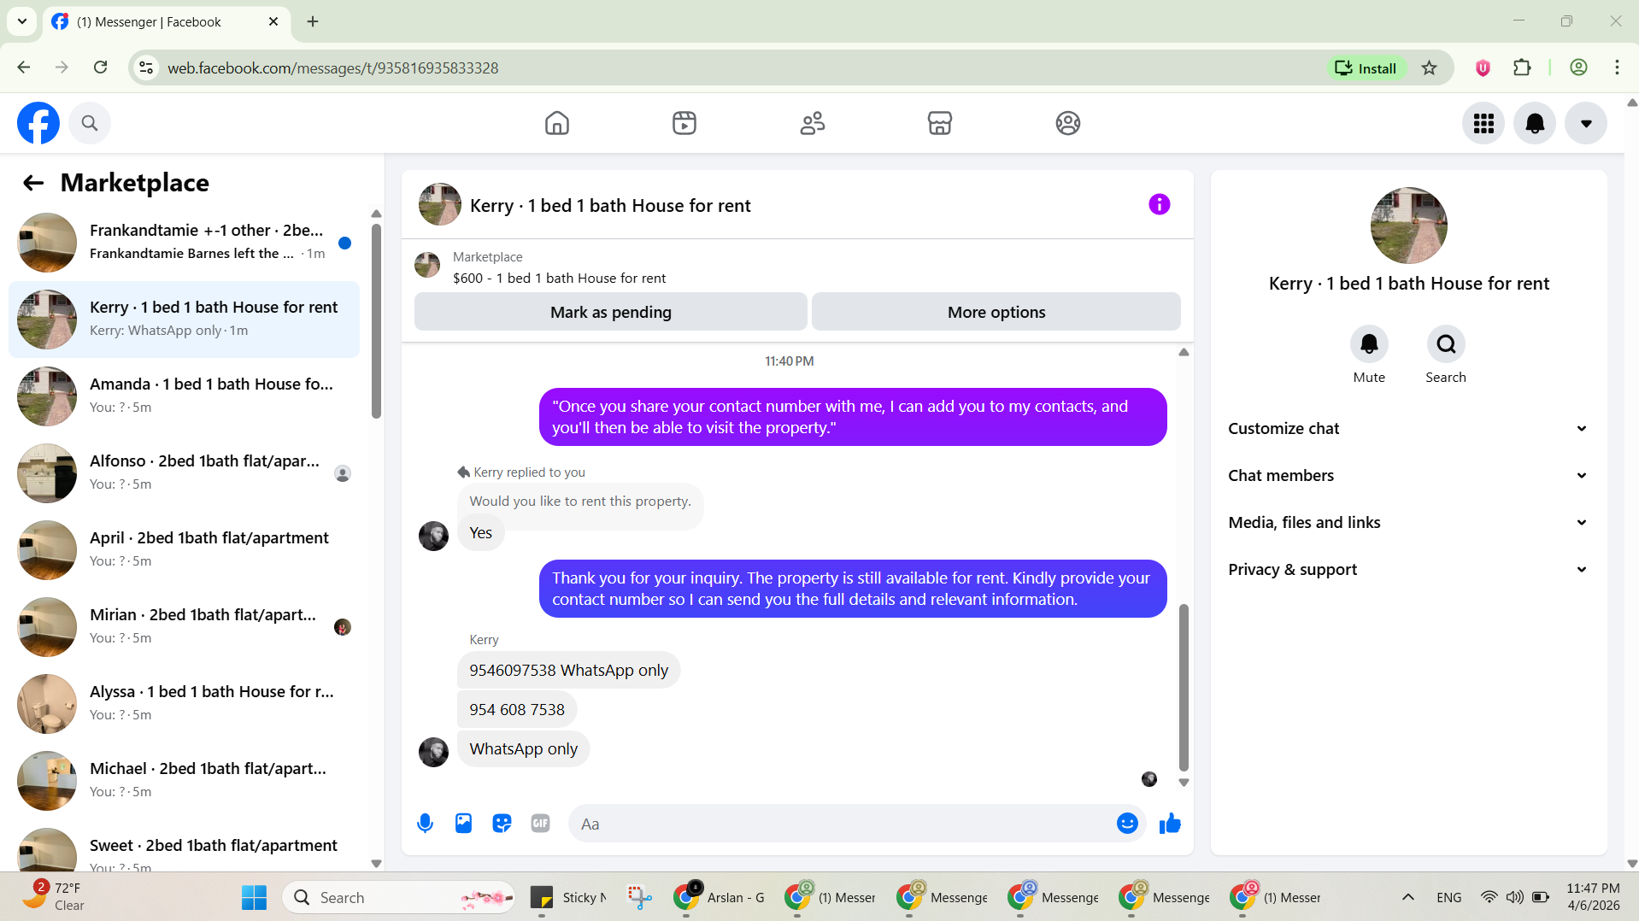Mark the listing as pending
1639x921 pixels.
point(611,312)
